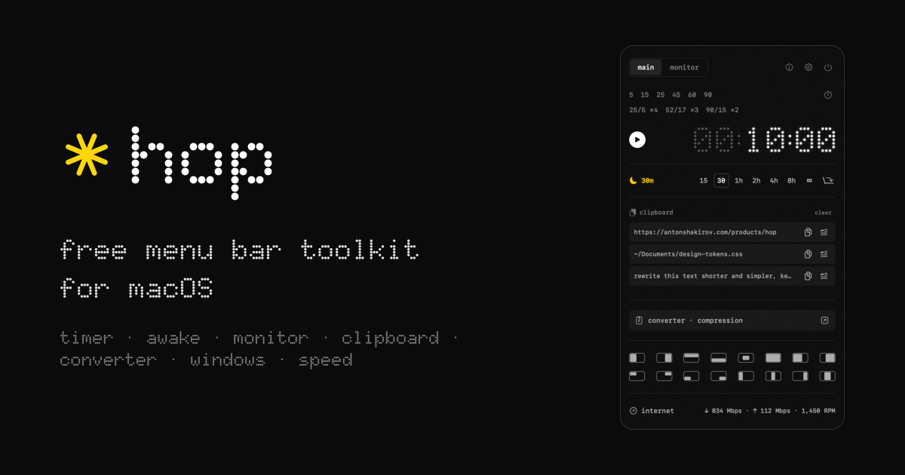This screenshot has height=475, width=905.
Task: Start the timer with the play button
Action: pos(637,139)
